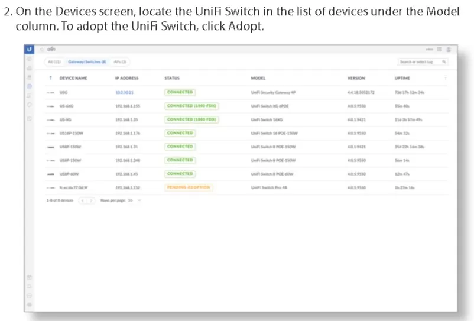
Task: Click IP address 192.168.1.248
Action: click(x=128, y=161)
